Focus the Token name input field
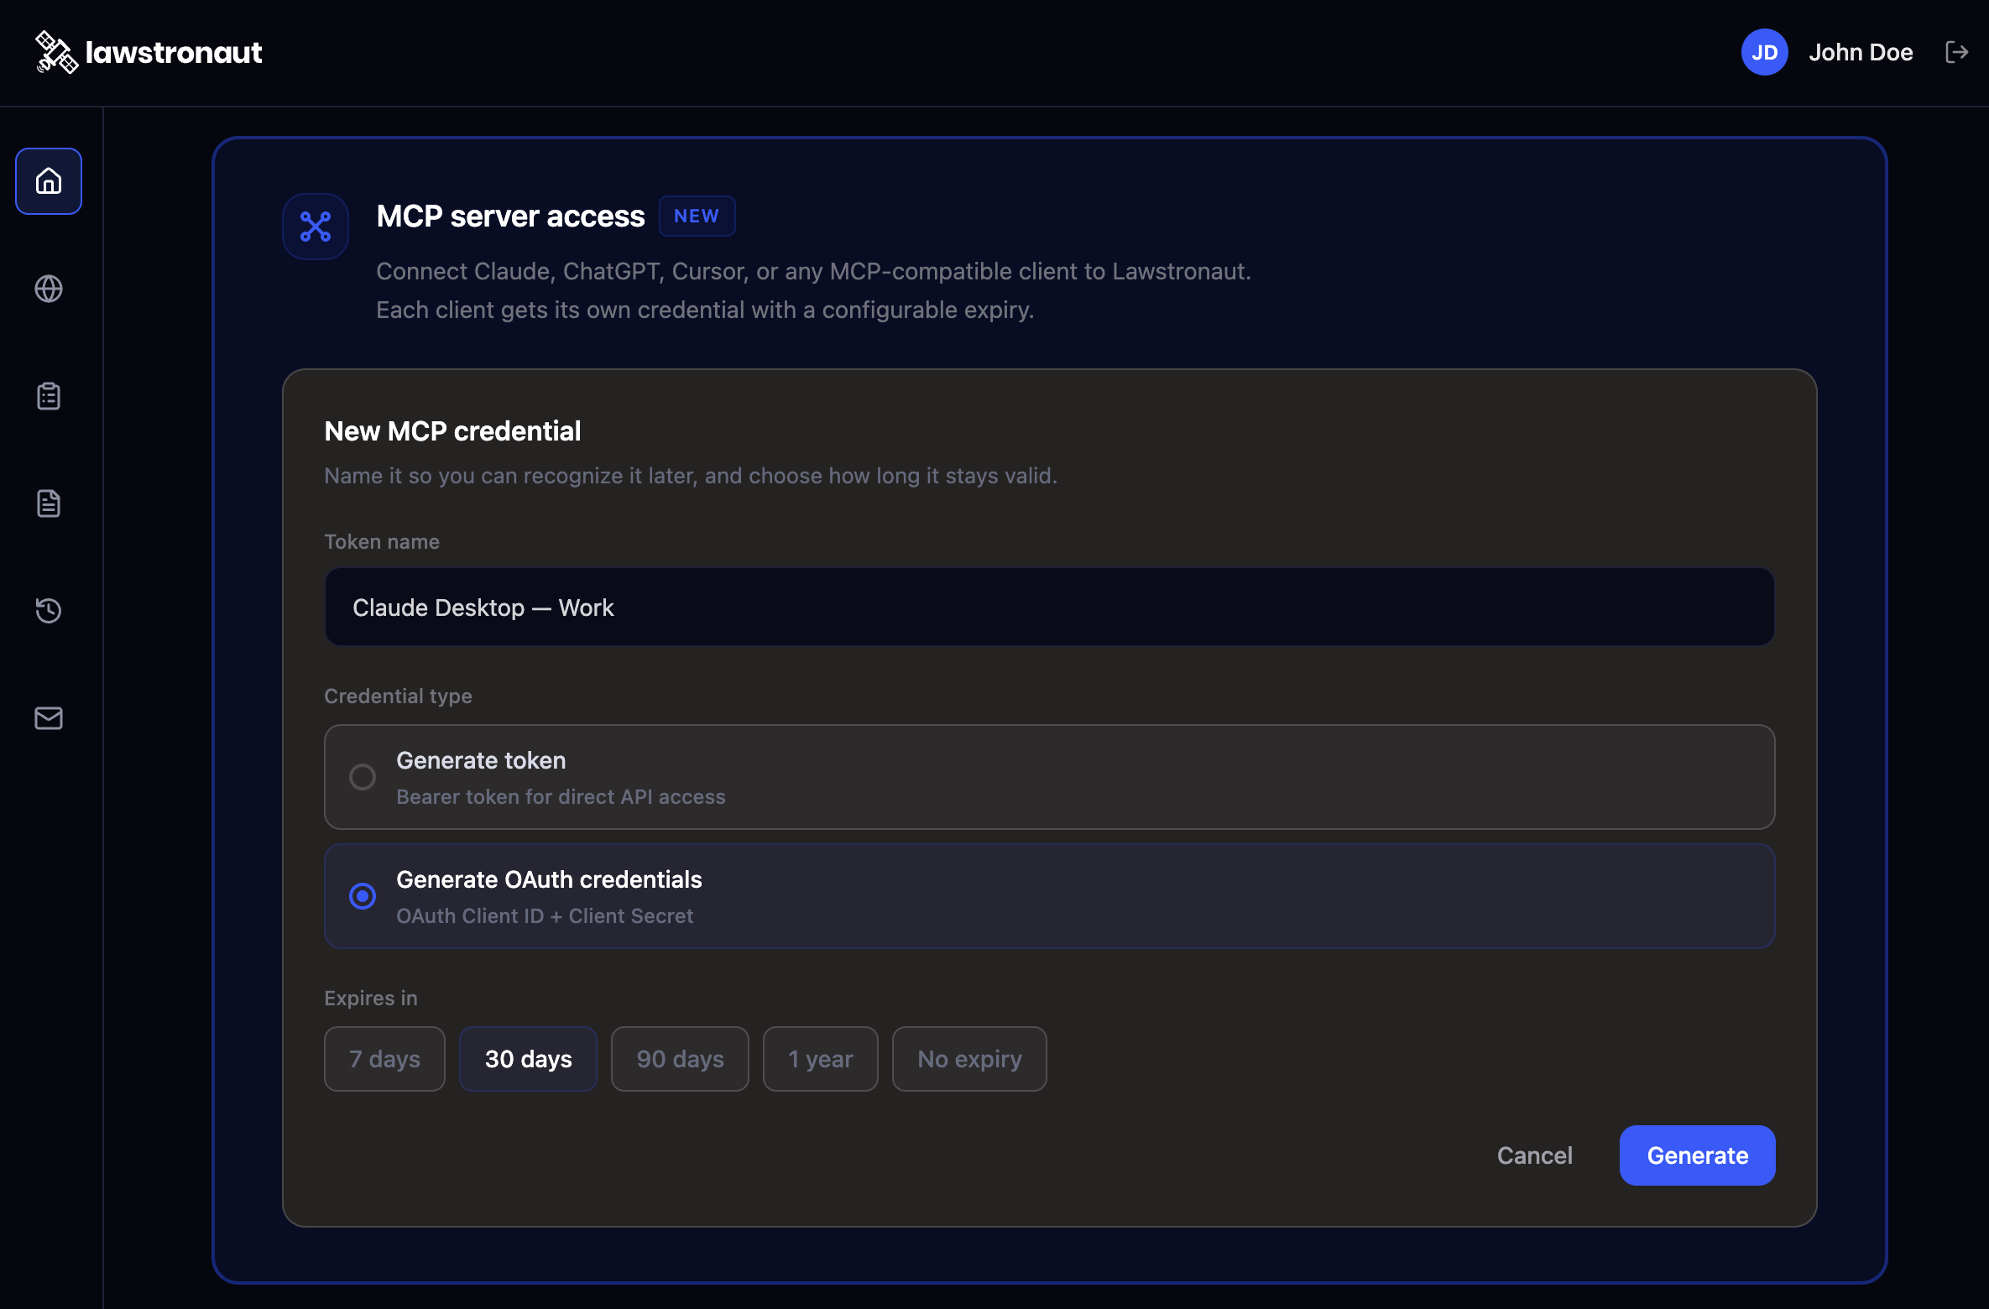The width and height of the screenshot is (1989, 1309). coord(1050,607)
